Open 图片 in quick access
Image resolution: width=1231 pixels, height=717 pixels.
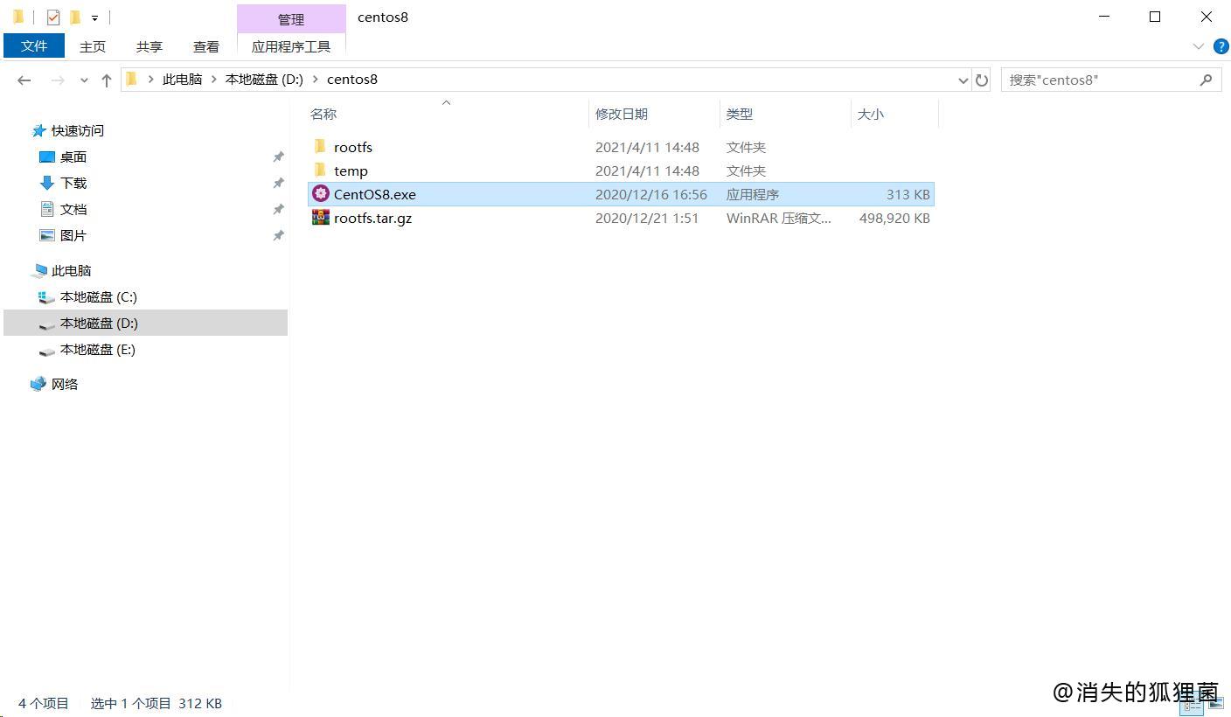[73, 235]
